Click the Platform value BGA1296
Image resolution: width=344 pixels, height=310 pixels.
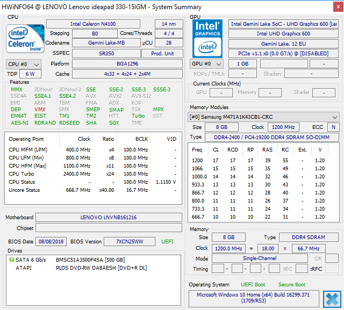pyautogui.click(x=127, y=64)
